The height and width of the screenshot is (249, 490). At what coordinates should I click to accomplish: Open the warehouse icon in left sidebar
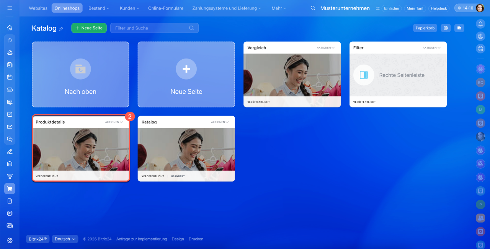(x=10, y=164)
